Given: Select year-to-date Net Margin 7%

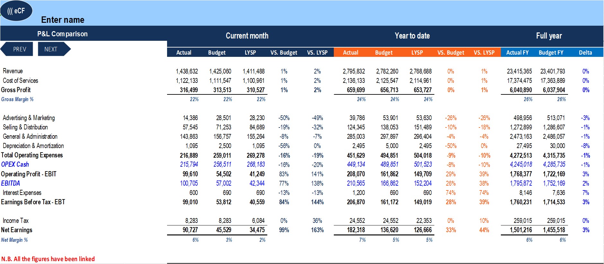Looking at the screenshot, I should point(362,240).
